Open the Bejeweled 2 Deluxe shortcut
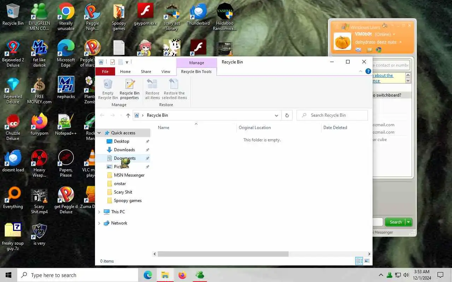Image resolution: width=452 pixels, height=282 pixels. click(13, 54)
